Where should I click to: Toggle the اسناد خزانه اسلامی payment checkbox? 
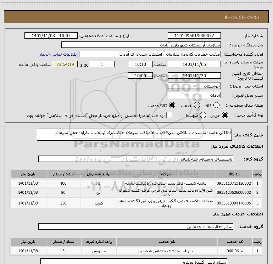tap(169, 115)
